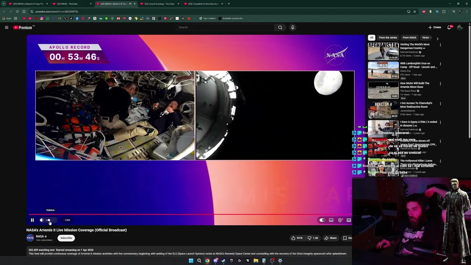Show more filter chips with the right arrow
This screenshot has width=471, height=265.
438,38
